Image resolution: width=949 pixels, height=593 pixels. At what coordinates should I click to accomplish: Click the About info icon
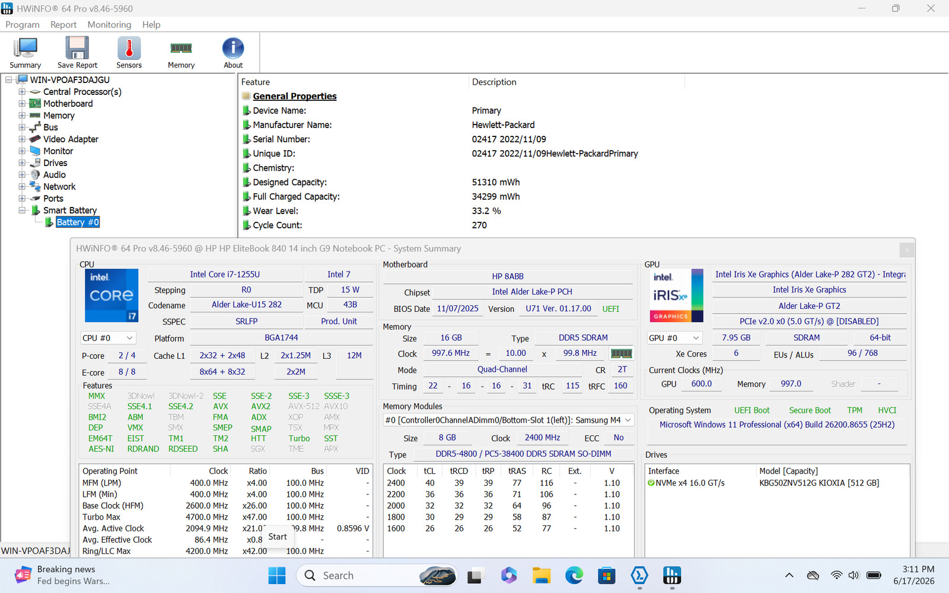point(233,53)
